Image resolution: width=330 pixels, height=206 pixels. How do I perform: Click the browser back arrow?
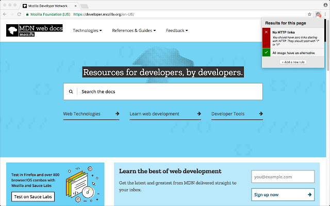pyautogui.click(x=5, y=14)
